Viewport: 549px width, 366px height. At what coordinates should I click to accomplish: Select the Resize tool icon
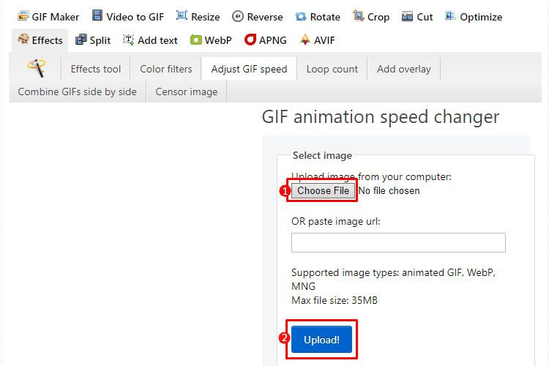[x=182, y=16]
